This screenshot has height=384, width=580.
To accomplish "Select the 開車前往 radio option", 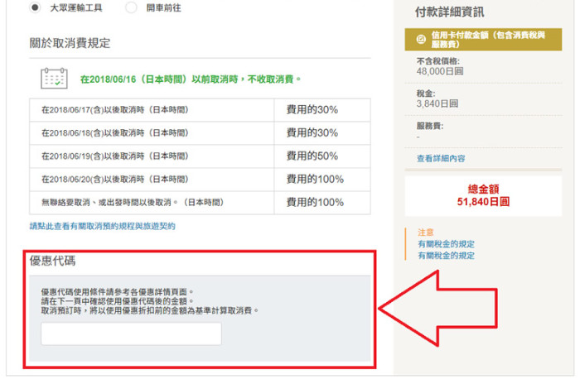I will click(131, 7).
